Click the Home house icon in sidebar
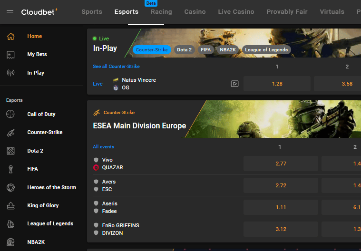 11,36
